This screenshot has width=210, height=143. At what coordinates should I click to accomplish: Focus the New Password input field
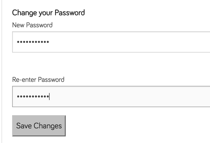[111, 42]
